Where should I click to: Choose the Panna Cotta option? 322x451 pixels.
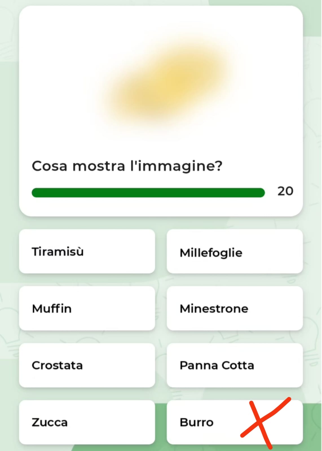click(235, 365)
